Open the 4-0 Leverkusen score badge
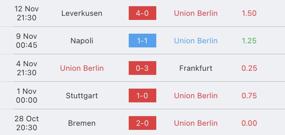This screenshot has height=135, width=285. coord(142,13)
